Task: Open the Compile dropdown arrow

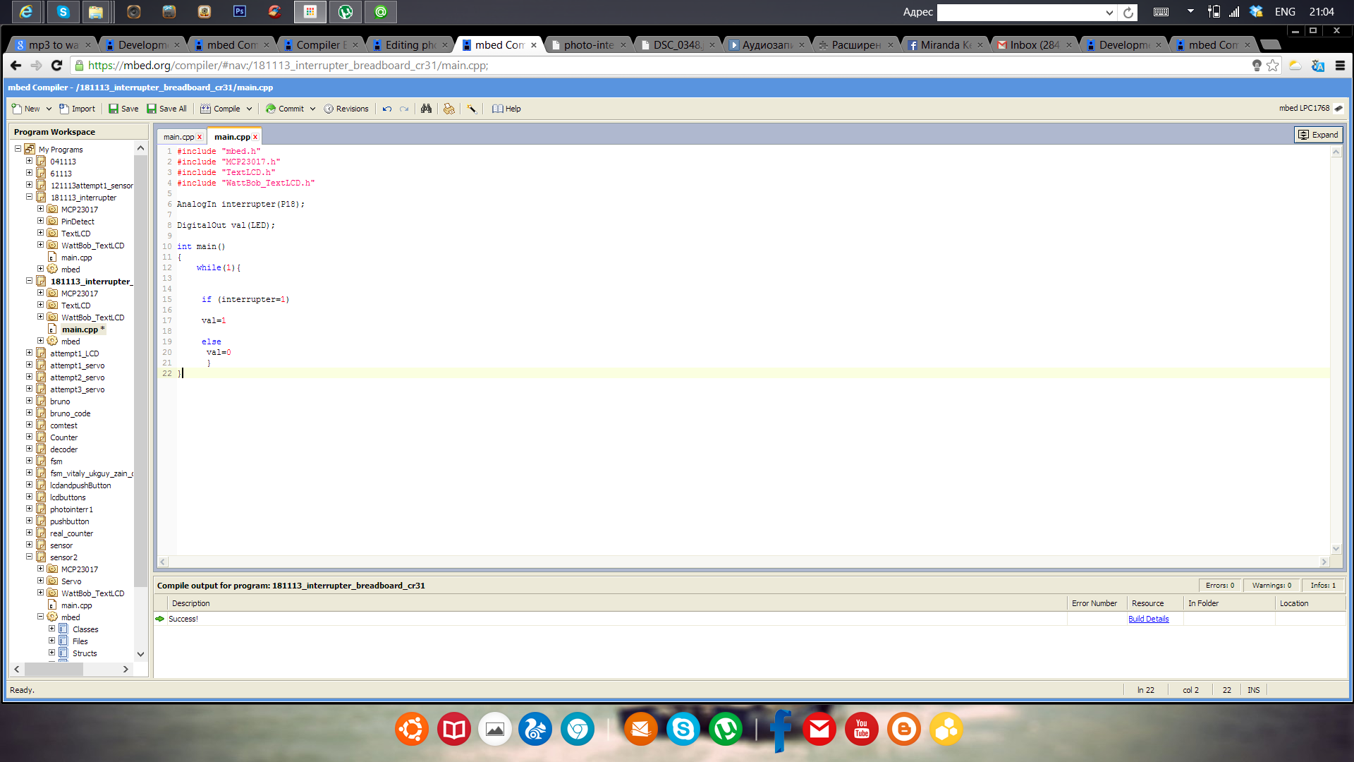Action: 249,109
